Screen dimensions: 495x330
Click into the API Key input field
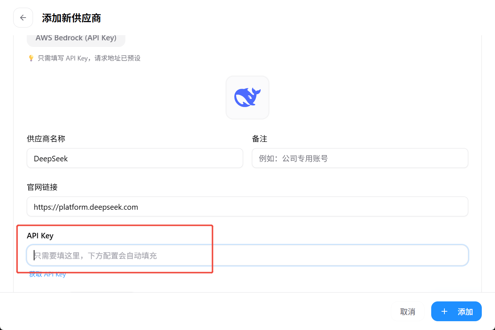click(x=247, y=255)
